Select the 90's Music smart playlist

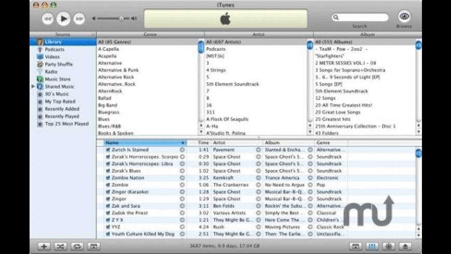tap(63, 94)
